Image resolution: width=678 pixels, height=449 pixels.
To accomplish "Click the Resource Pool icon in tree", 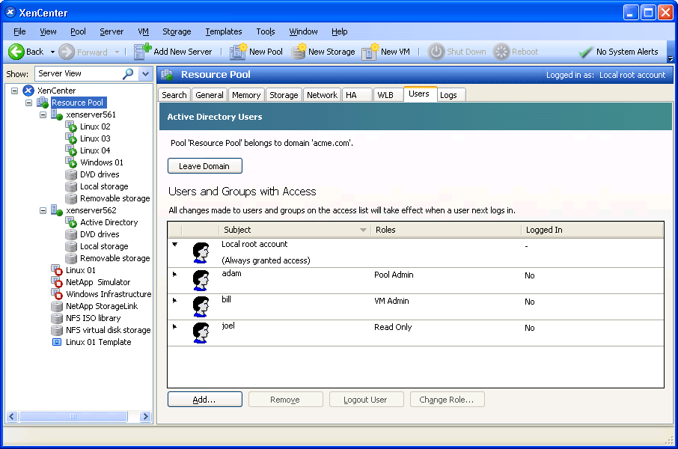I will 43,103.
